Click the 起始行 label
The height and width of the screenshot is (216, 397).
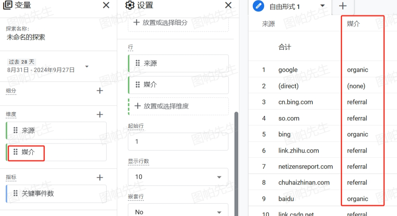(x=136, y=126)
